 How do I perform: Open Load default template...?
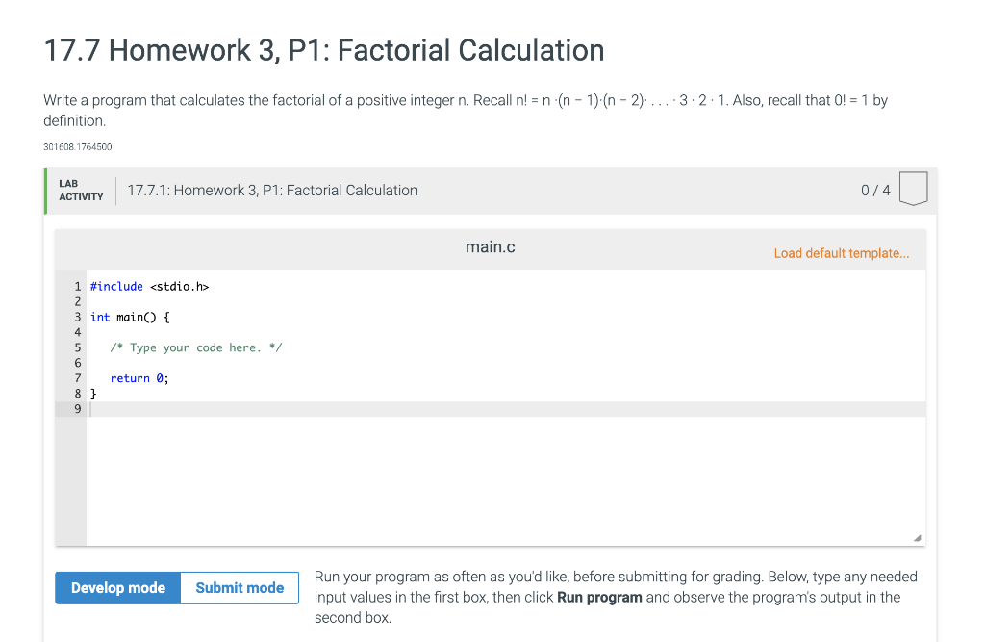tap(842, 252)
